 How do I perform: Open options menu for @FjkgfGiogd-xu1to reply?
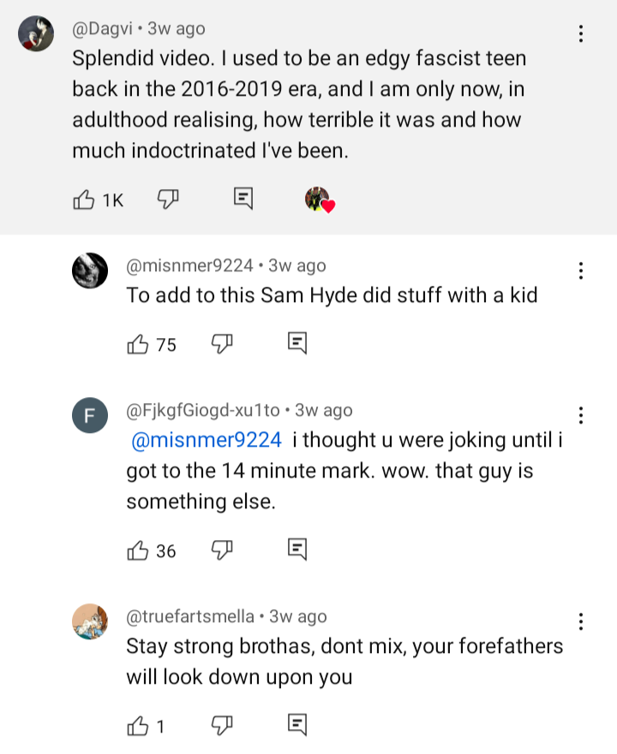[x=581, y=416]
